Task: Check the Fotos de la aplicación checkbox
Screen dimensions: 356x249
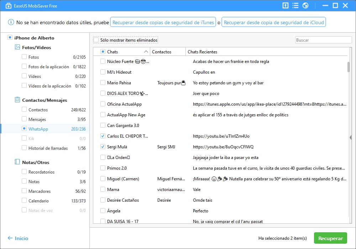Action: click(24, 66)
